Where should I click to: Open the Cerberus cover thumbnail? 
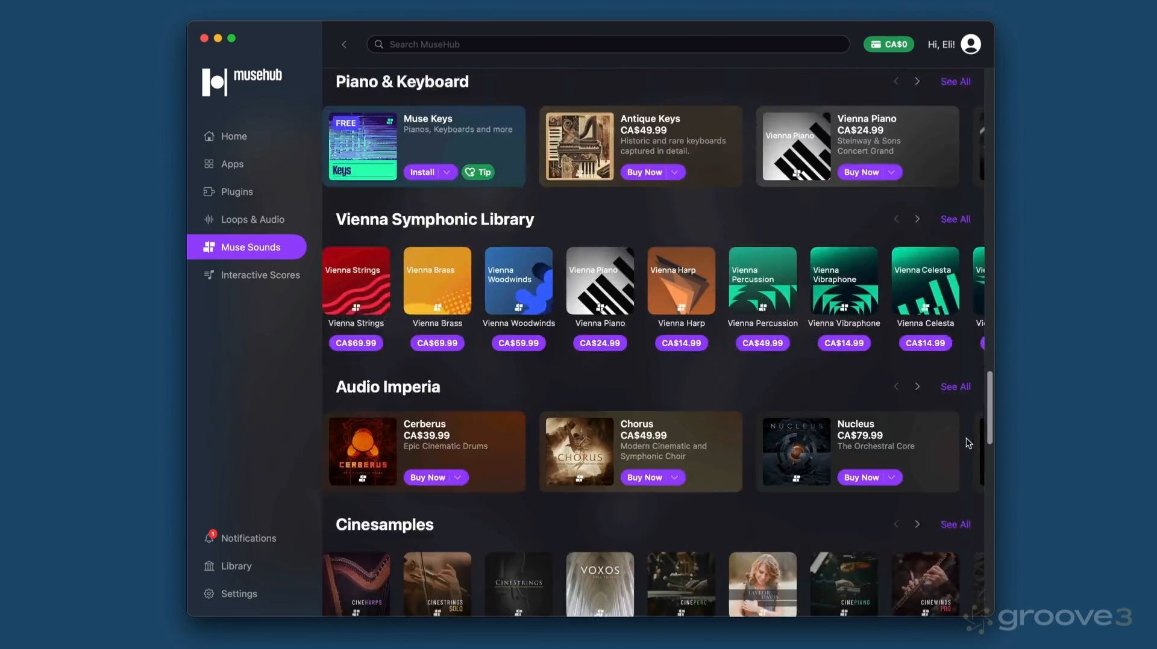pyautogui.click(x=363, y=452)
